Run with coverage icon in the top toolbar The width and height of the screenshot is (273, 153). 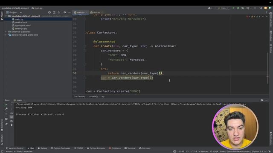tap(243, 8)
